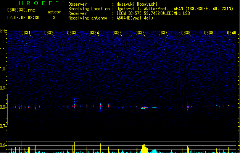Click the 0340 time marker
The image size is (240, 153).
point(232,33)
